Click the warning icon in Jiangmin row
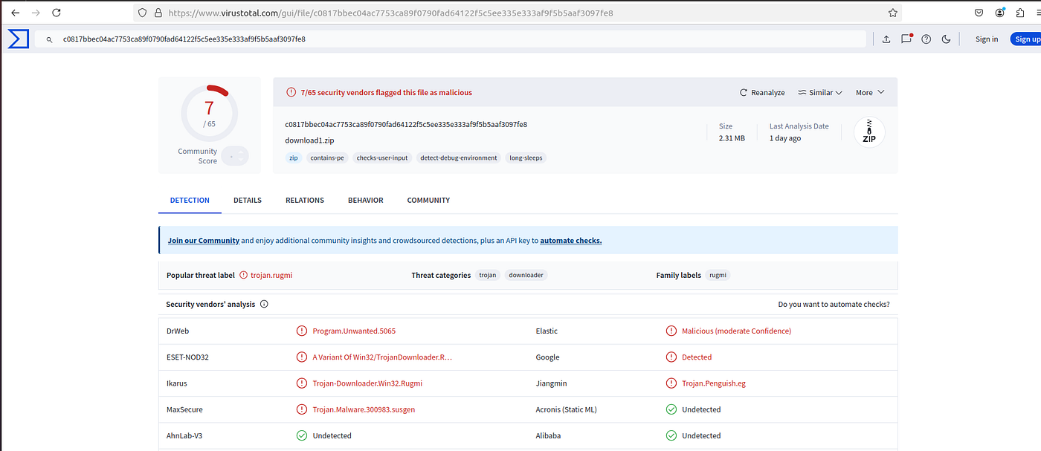1041x451 pixels. pos(671,383)
